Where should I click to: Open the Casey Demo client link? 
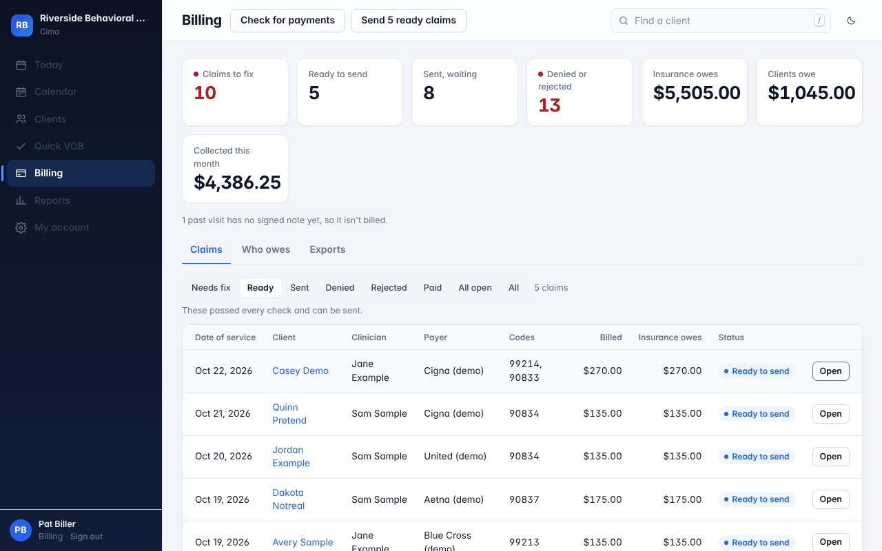tap(300, 371)
